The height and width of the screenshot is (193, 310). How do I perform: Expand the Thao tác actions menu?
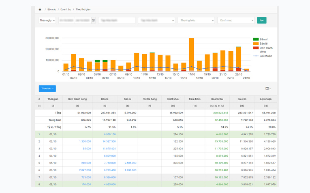click(x=47, y=88)
